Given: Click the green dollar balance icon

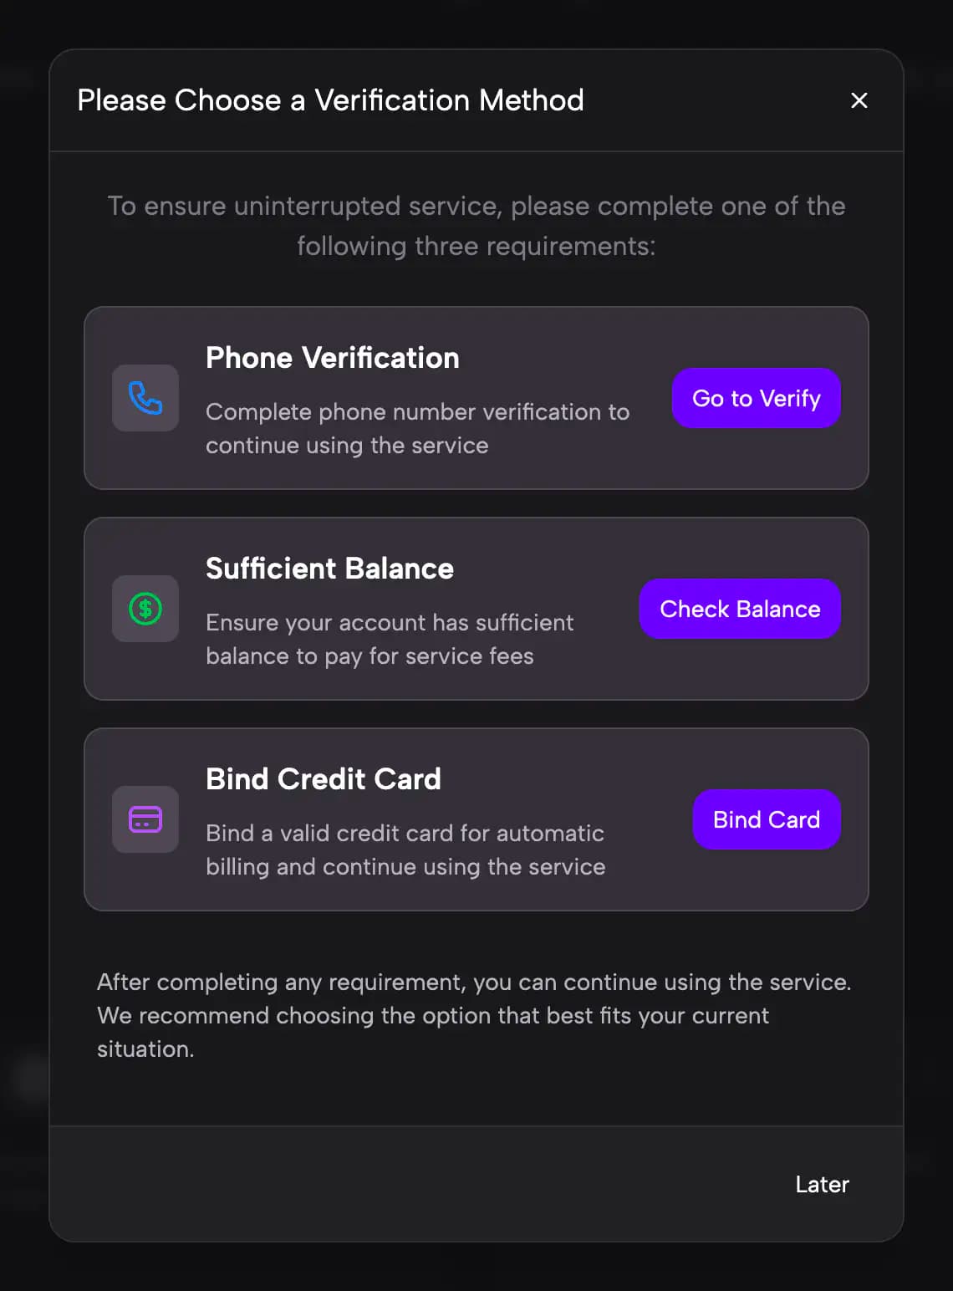Looking at the screenshot, I should (x=145, y=609).
